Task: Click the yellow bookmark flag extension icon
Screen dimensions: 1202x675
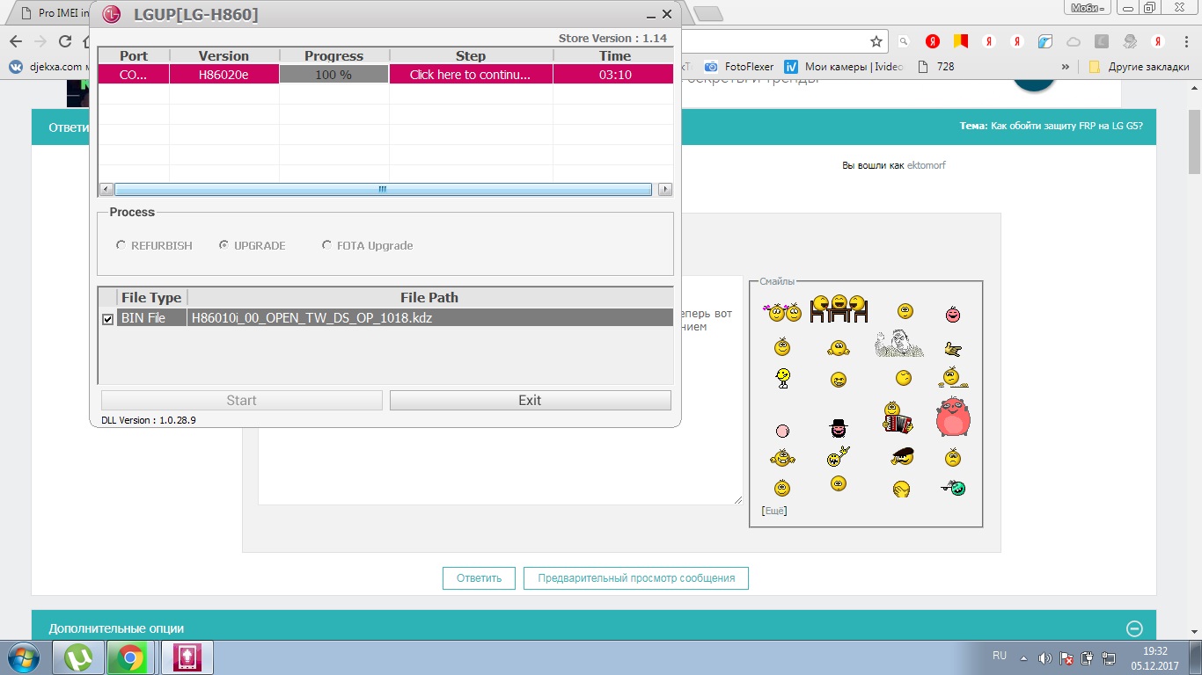Action: click(x=960, y=41)
